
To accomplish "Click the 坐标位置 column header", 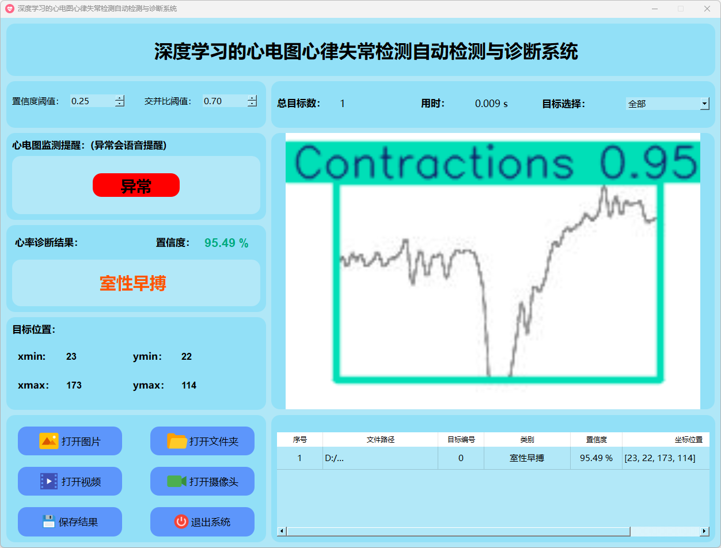I will (666, 439).
